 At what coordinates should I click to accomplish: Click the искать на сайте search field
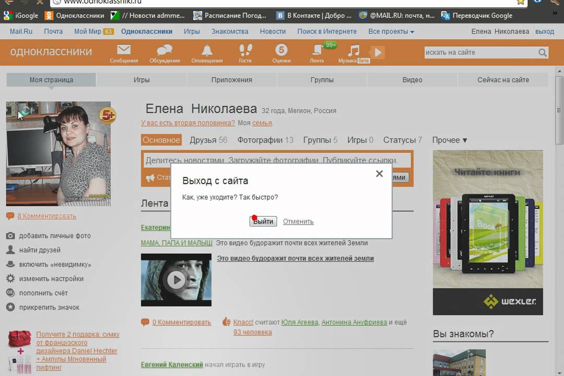pyautogui.click(x=480, y=53)
